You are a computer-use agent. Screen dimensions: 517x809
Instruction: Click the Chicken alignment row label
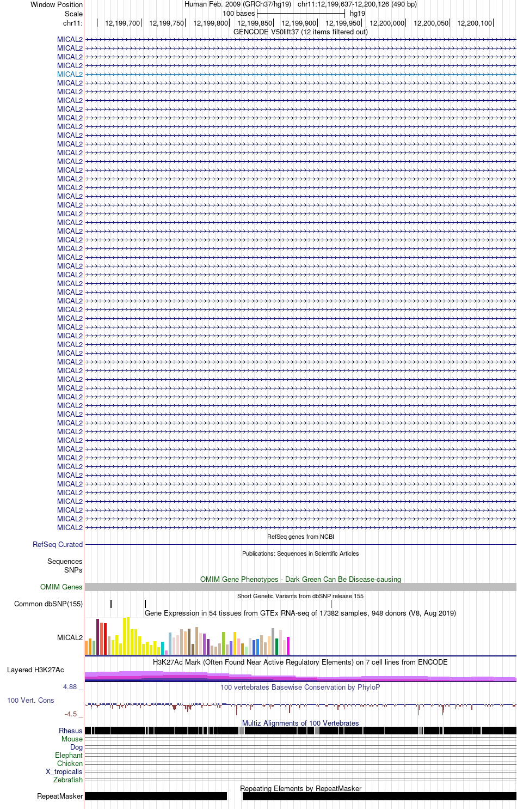(70, 763)
